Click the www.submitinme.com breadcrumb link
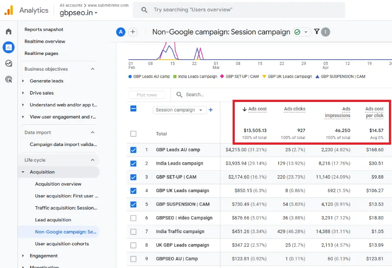Screen dimensions: 392x268 point(108,5)
